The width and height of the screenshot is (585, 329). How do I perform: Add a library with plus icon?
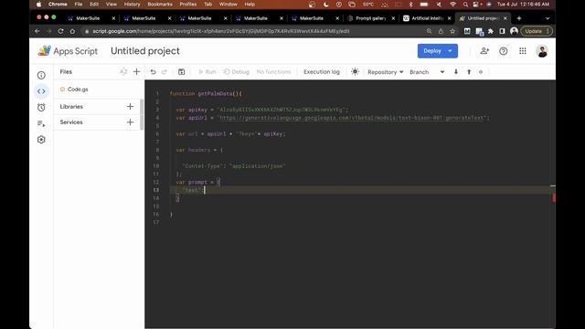(130, 107)
